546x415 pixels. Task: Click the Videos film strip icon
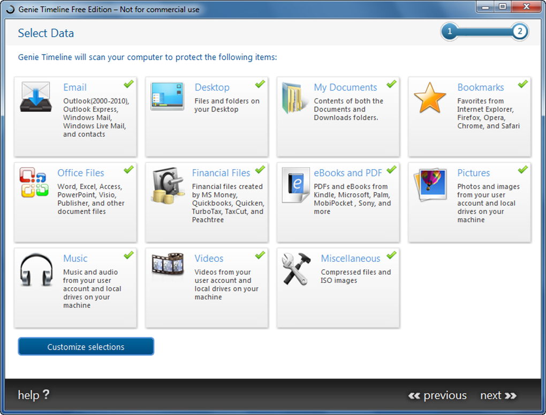click(x=168, y=265)
